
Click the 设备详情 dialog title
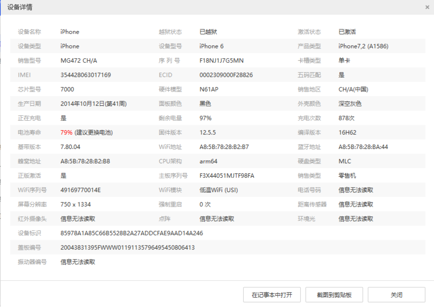pos(20,7)
